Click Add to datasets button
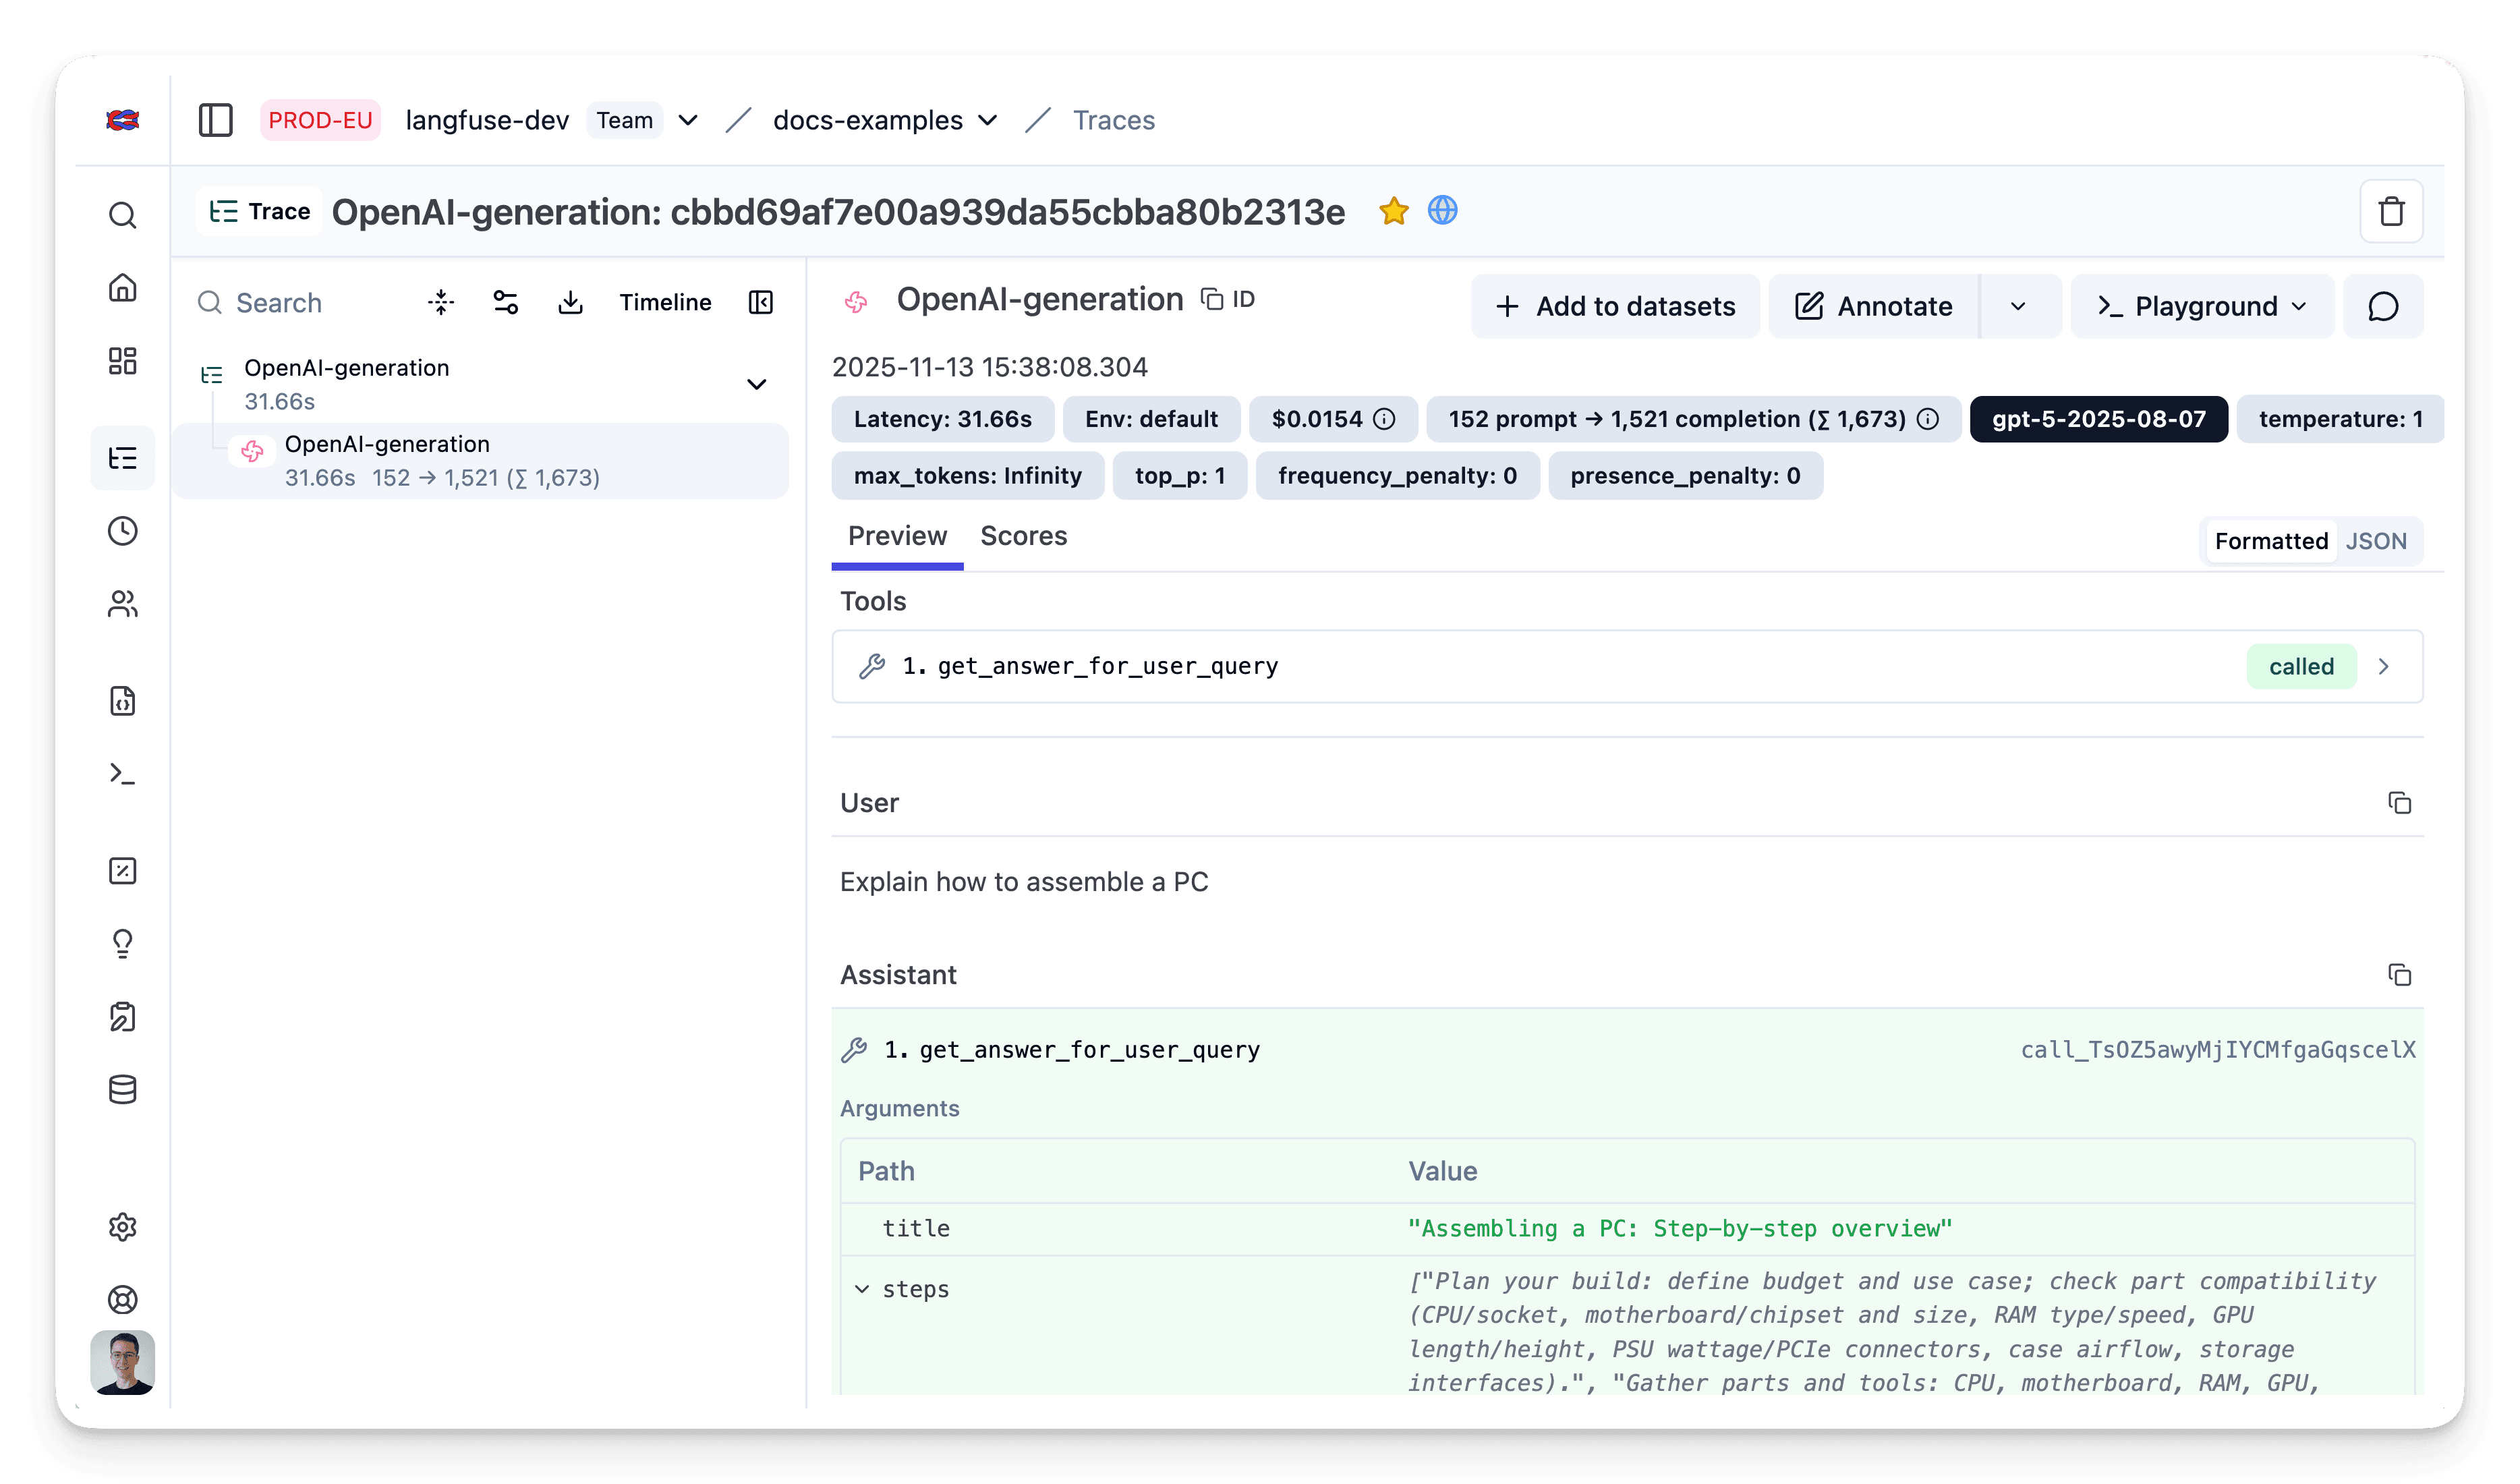The height and width of the screenshot is (1484, 2520). click(1615, 306)
